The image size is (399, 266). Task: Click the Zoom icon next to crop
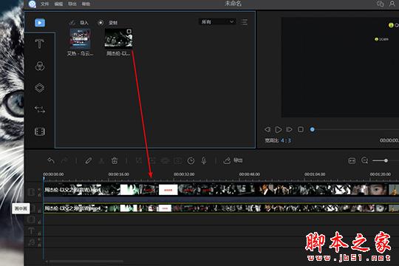click(152, 160)
